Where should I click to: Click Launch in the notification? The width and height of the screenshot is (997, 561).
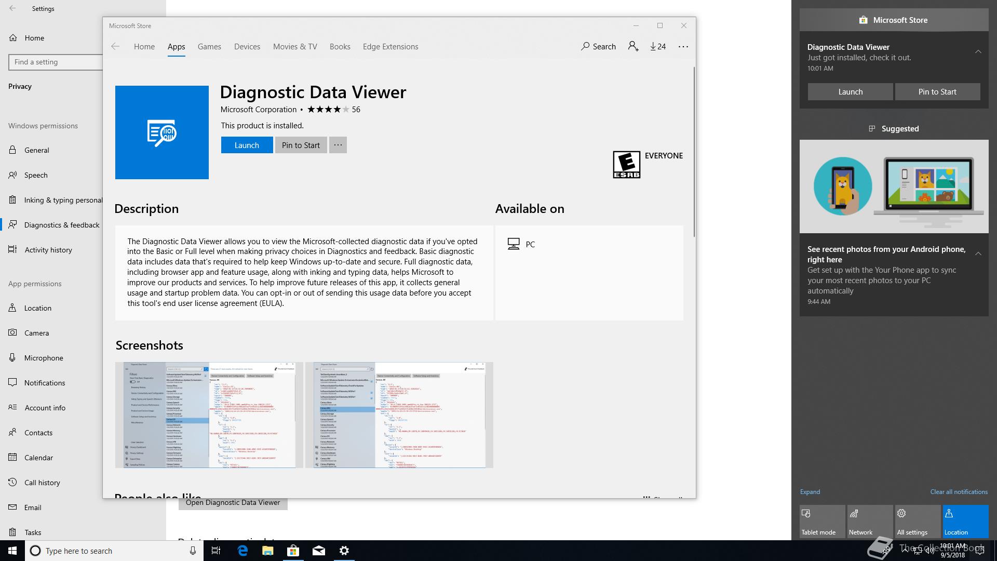851,91
